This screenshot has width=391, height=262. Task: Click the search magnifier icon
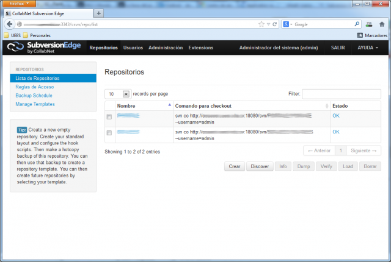point(357,24)
